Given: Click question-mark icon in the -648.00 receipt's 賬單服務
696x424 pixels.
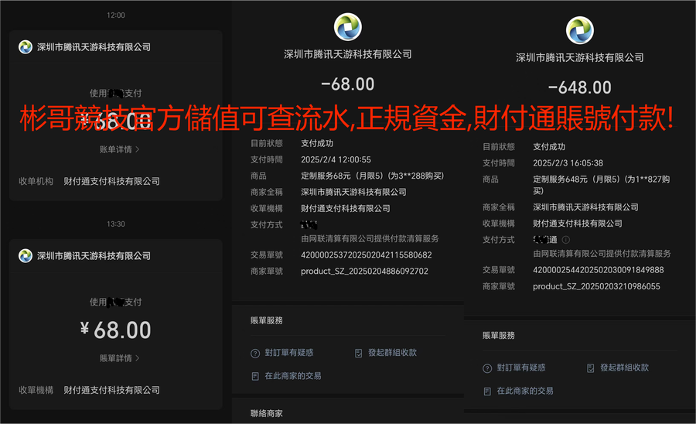Looking at the screenshot, I should [487, 368].
